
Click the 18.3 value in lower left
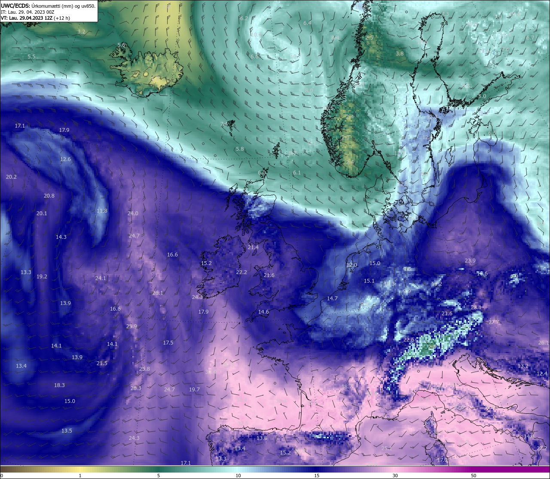[x=59, y=385]
